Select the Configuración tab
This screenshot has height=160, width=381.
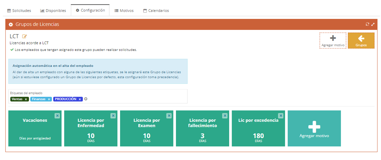pyautogui.click(x=90, y=10)
